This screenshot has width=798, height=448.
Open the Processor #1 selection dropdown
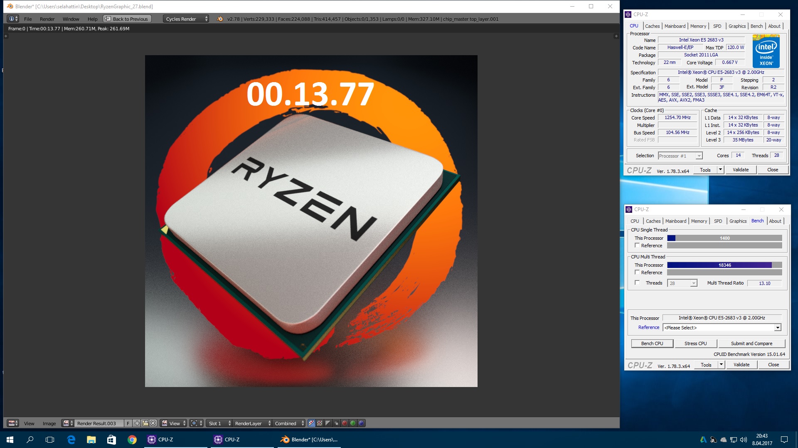point(680,156)
